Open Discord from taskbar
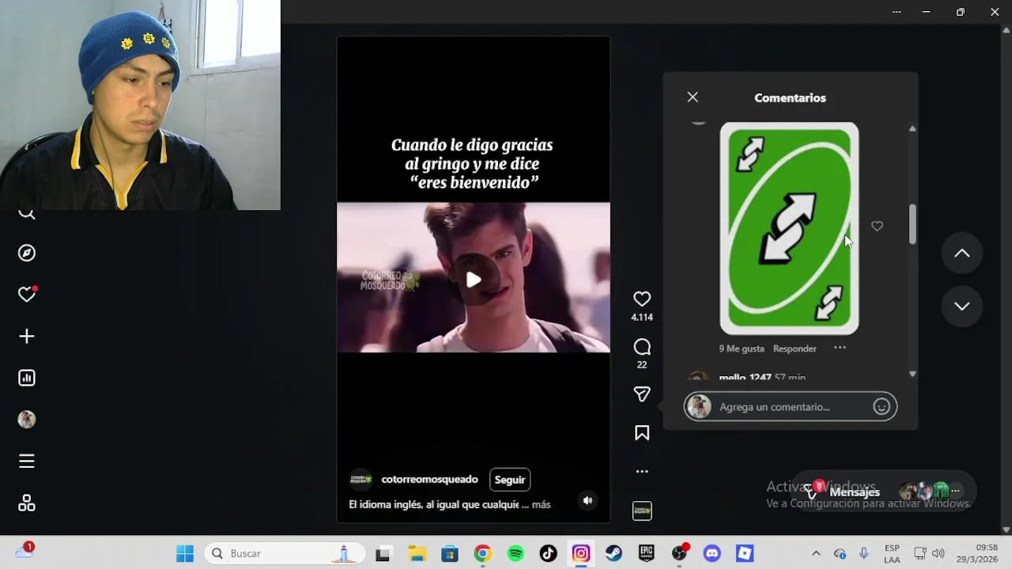Screen dimensions: 1012x569 712,553
